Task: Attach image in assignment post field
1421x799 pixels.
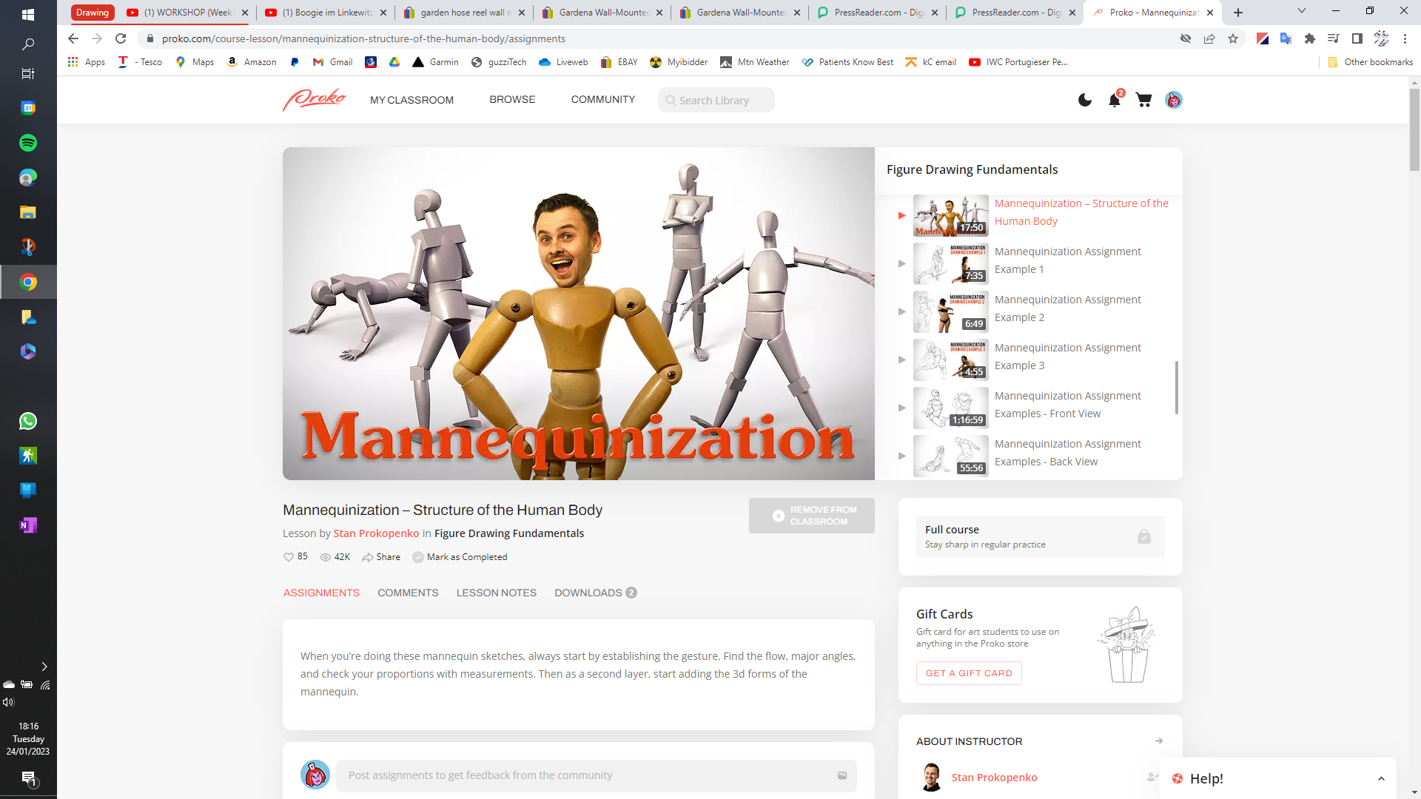Action: [842, 775]
